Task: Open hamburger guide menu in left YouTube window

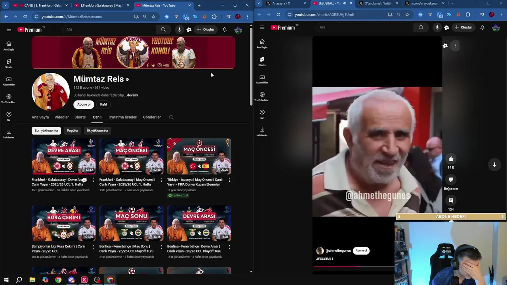Action: tap(9, 29)
